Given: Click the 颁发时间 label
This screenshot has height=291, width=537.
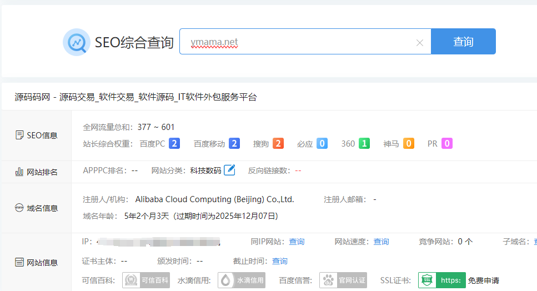Looking at the screenshot, I should pyautogui.click(x=175, y=261).
